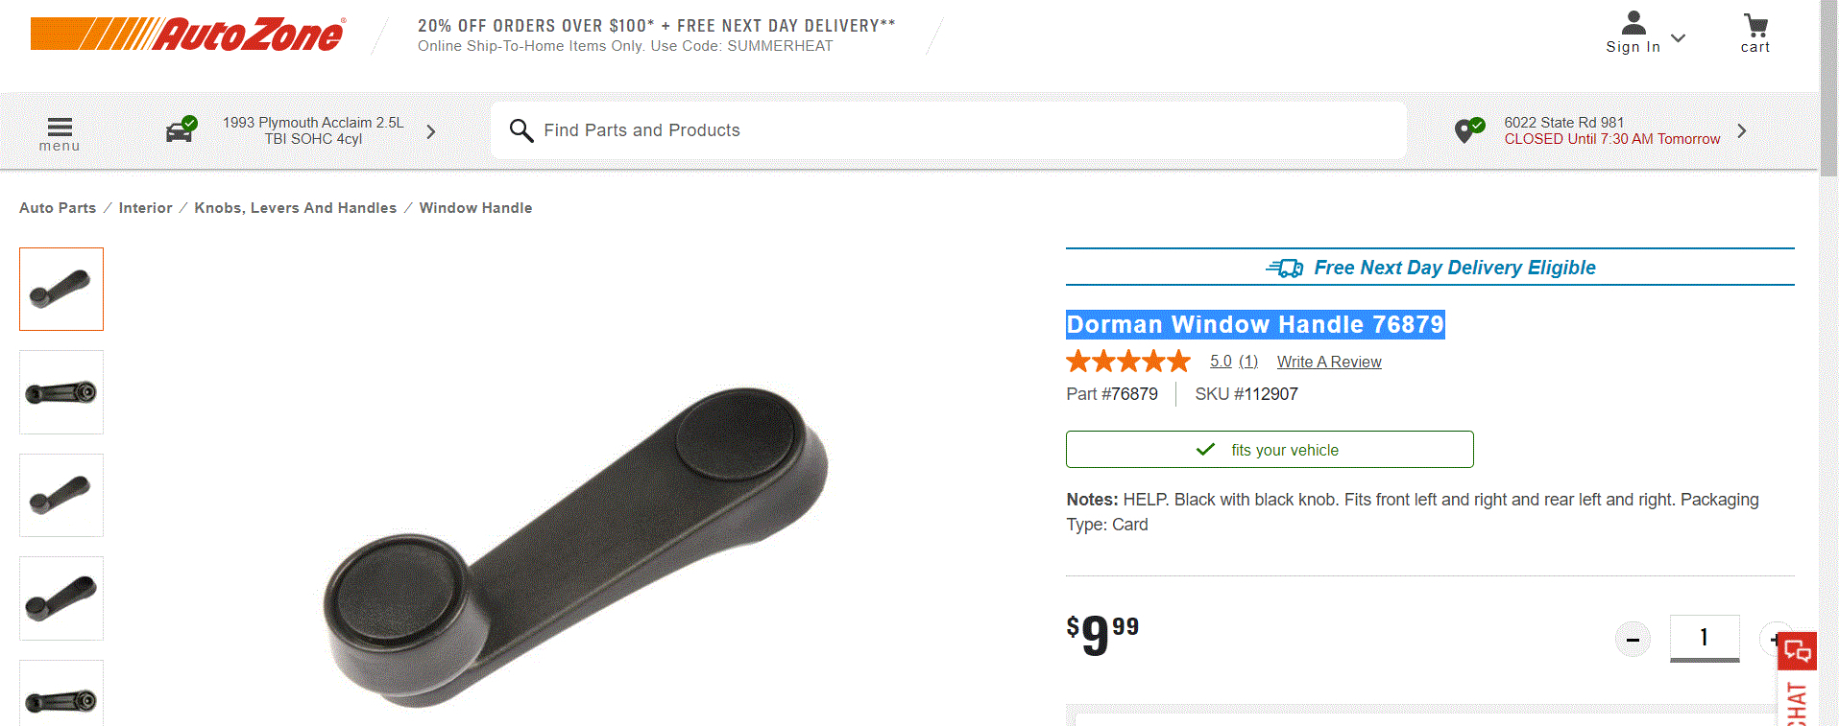
Task: Click the AutoZone logo
Action: point(188,35)
